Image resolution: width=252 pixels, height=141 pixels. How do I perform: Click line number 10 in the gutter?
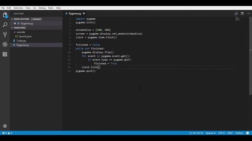(x=69, y=52)
